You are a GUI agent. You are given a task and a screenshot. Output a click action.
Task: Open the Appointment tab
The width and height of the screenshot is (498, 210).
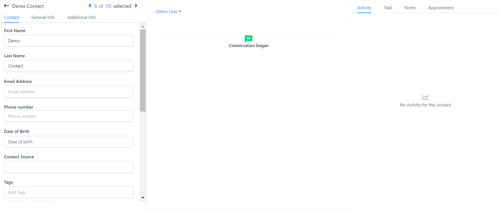click(x=441, y=8)
